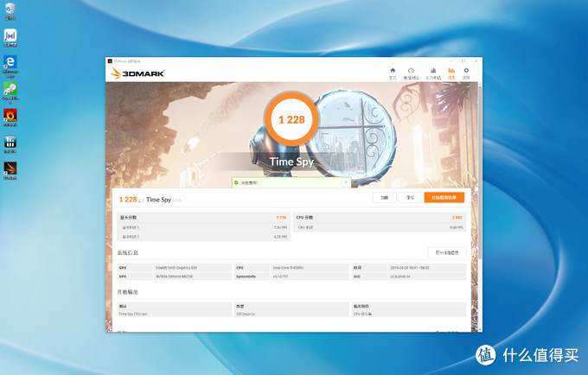Click the Intel(R) UHD Graphics 620 cell
Image resolution: width=588 pixels, height=375 pixels.
coord(193,268)
